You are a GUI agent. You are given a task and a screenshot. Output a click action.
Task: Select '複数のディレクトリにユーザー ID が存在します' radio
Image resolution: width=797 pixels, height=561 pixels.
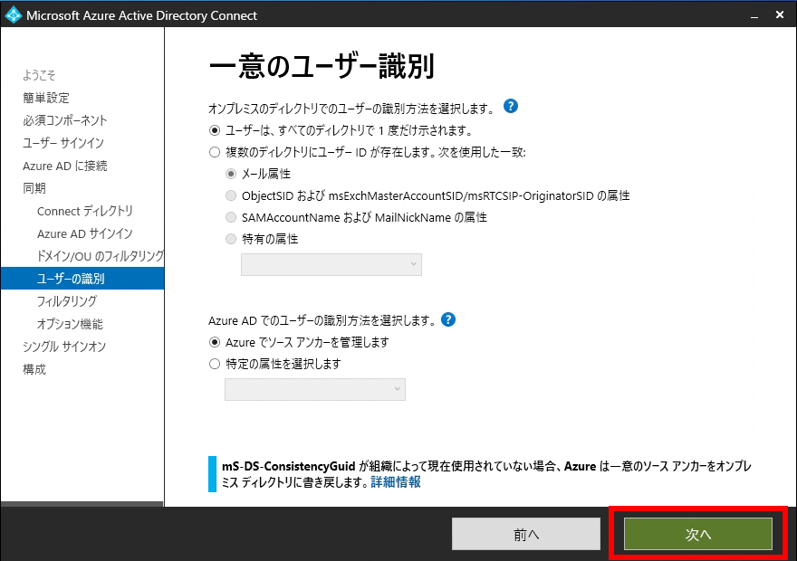point(215,152)
